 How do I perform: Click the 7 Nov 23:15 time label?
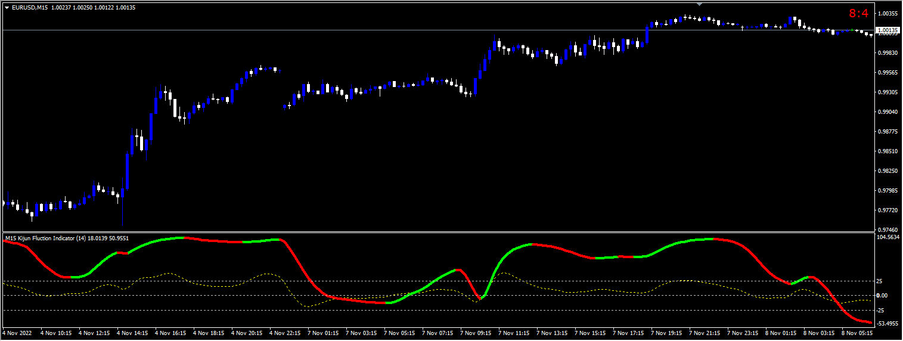744,333
